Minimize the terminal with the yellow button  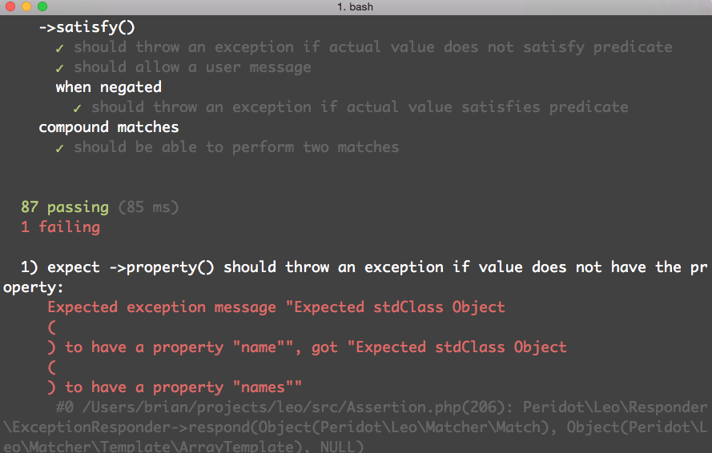[x=26, y=7]
